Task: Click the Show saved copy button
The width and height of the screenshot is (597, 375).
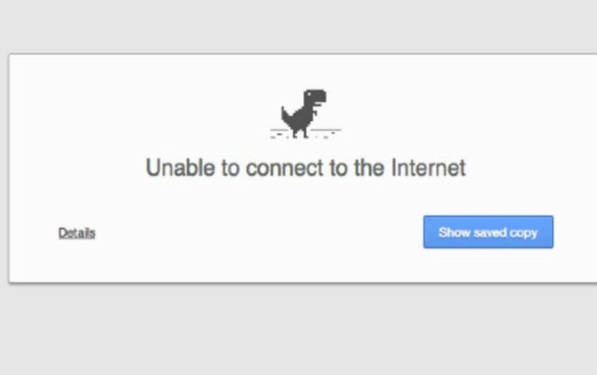Action: (488, 232)
